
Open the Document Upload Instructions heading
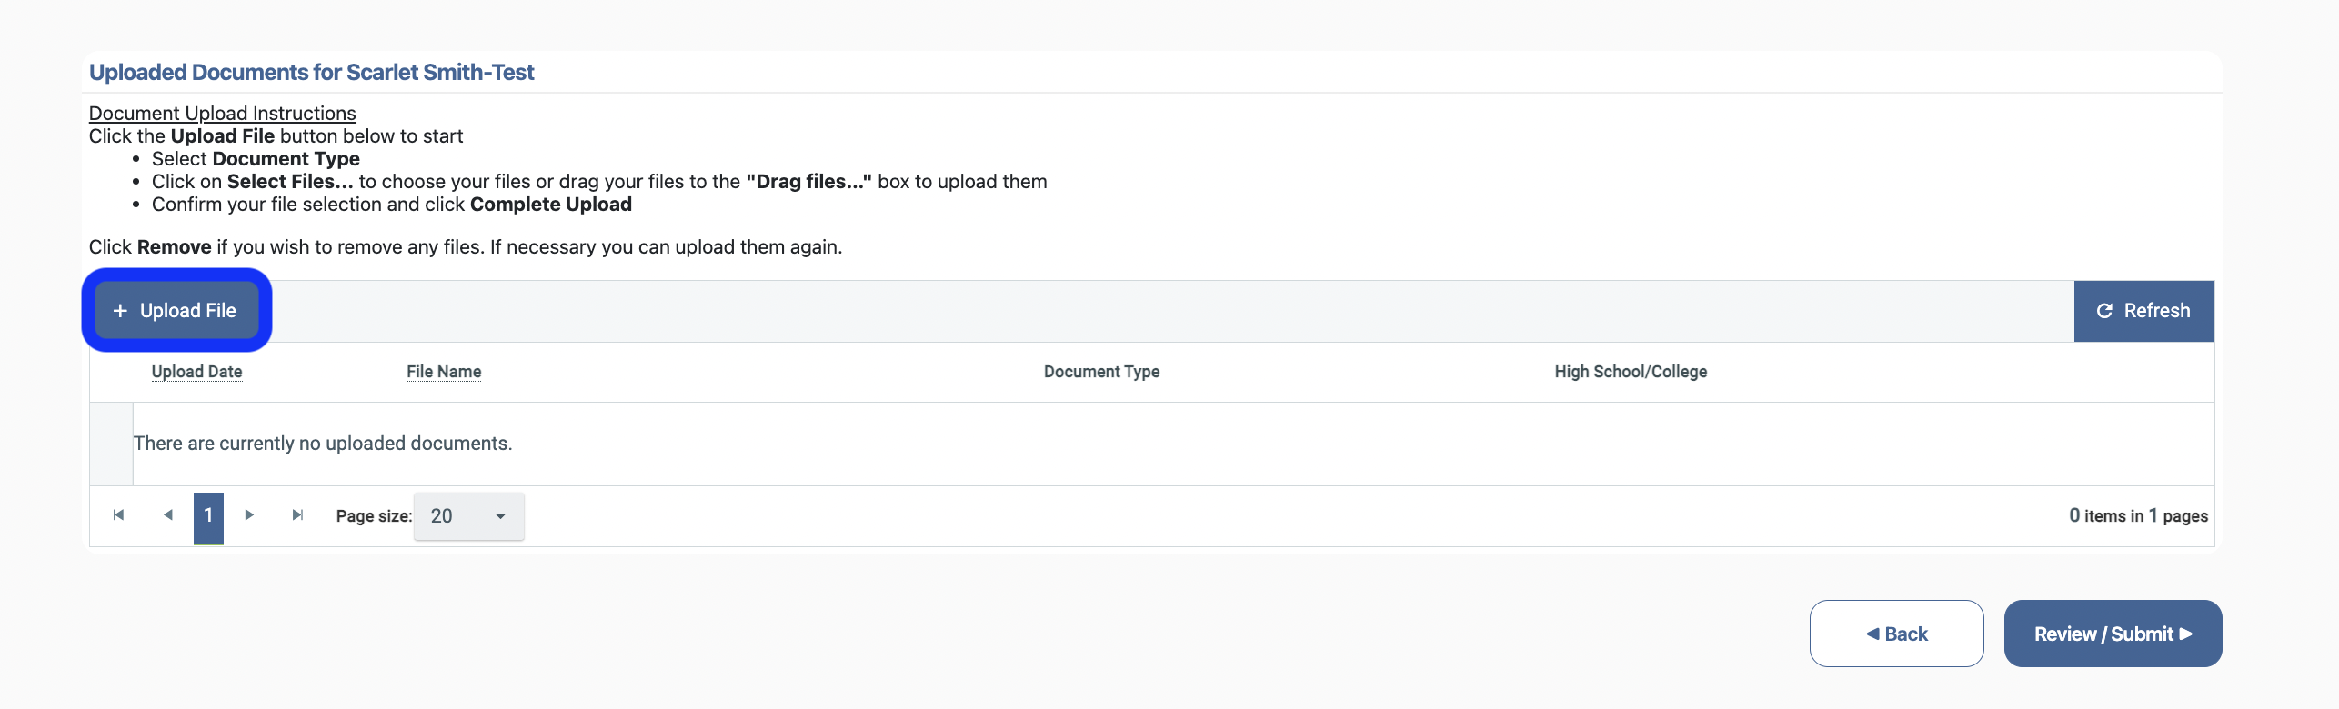(x=222, y=114)
